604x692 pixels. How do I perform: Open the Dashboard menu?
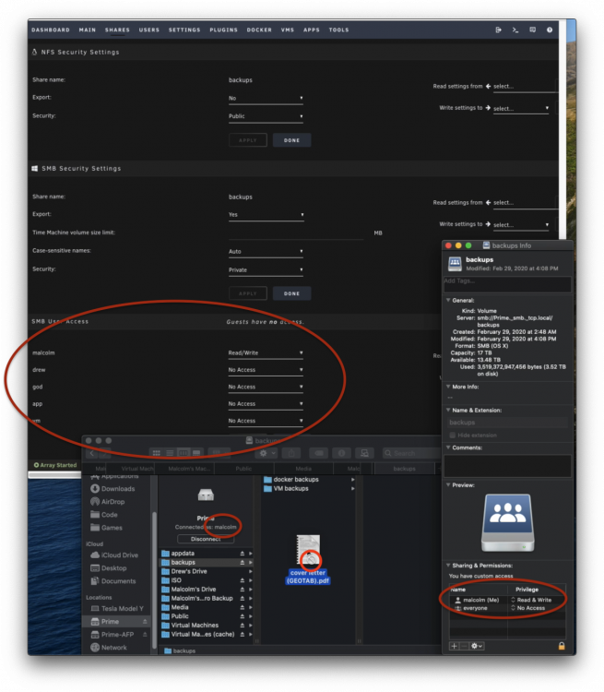51,30
